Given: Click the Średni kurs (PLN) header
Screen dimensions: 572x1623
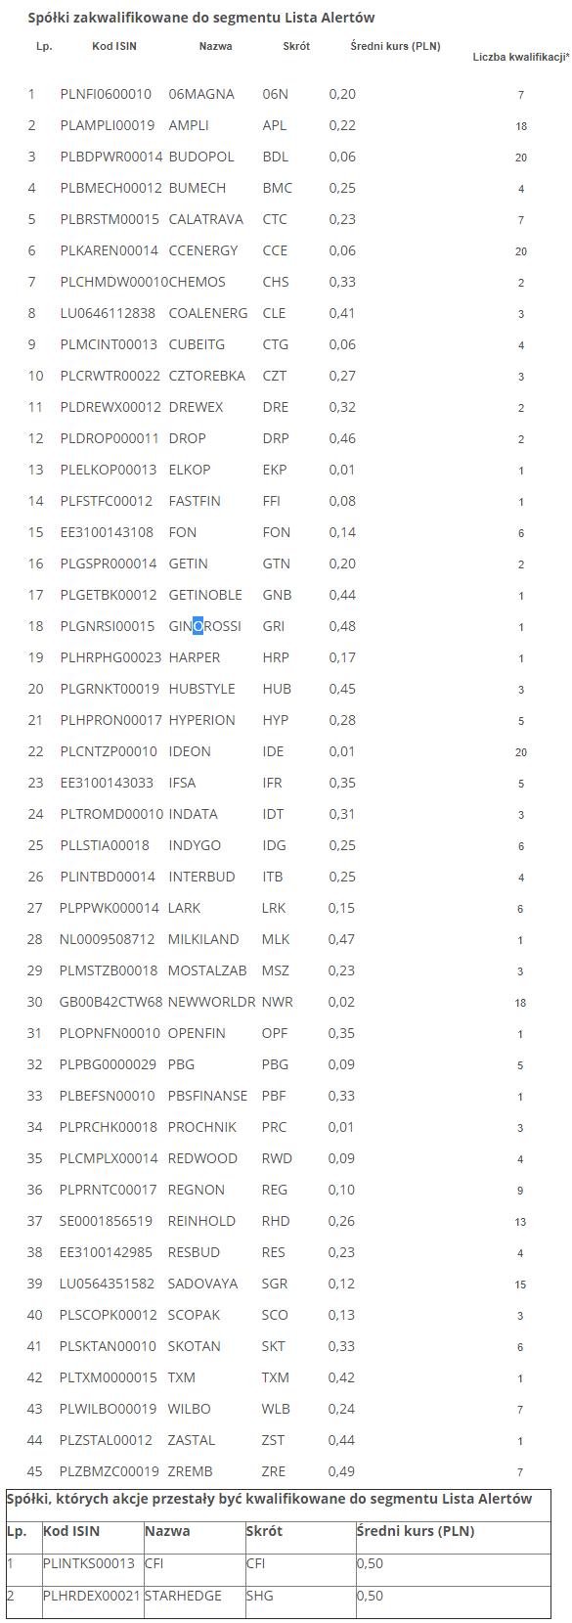Looking at the screenshot, I should tap(395, 46).
